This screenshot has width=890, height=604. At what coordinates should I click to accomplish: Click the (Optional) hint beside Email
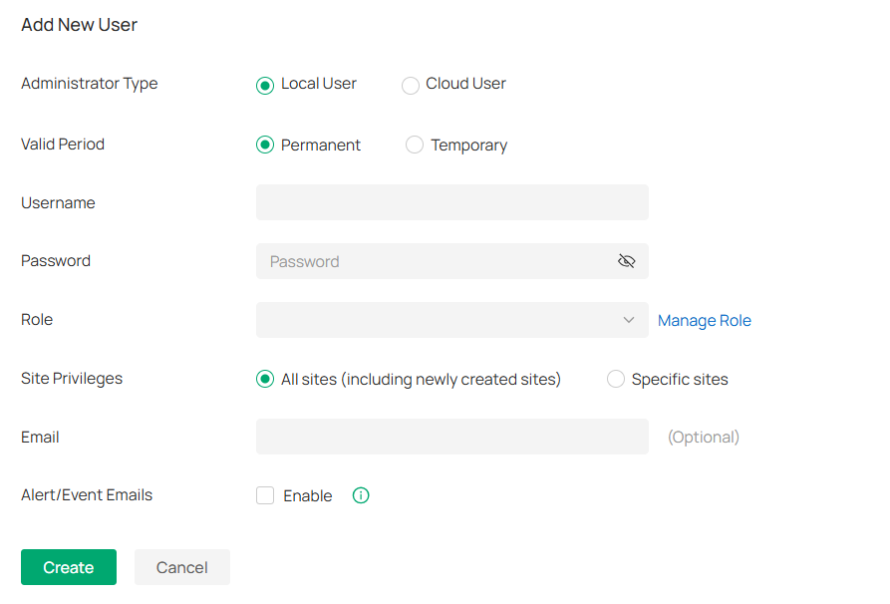[x=703, y=437]
